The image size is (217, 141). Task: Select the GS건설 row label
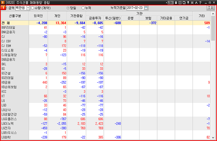6,73
